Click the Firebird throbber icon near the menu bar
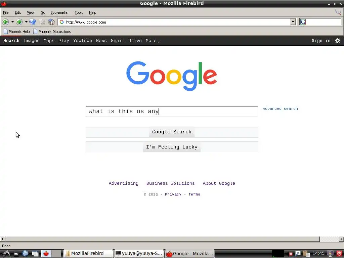 [338, 12]
